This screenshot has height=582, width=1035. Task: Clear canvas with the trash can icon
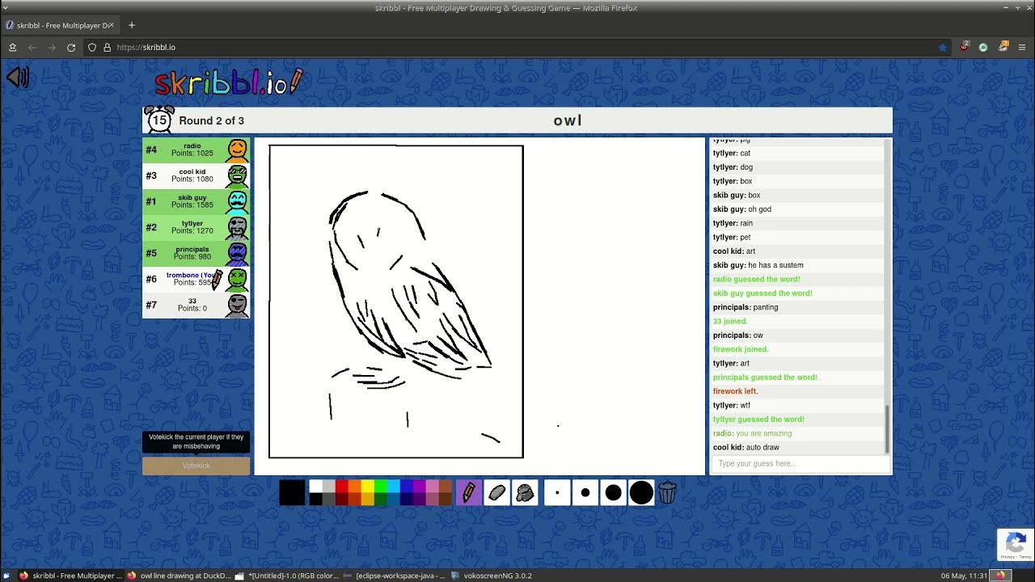[667, 492]
